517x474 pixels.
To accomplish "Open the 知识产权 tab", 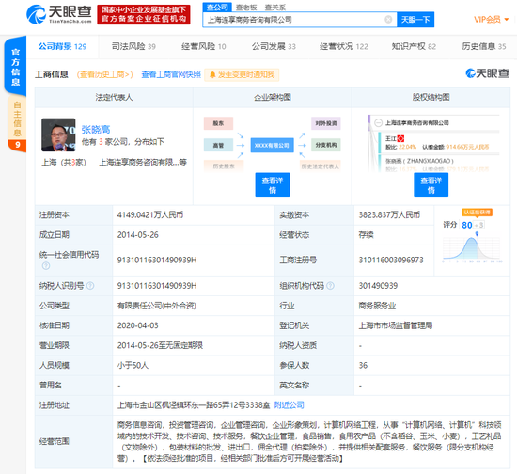I will [x=414, y=46].
